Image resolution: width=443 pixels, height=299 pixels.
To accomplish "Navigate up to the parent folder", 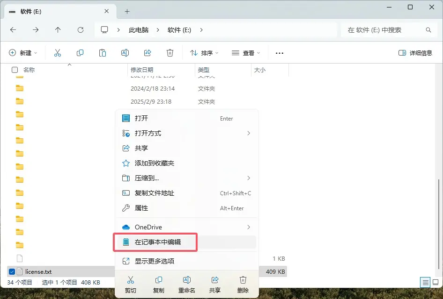I will [x=58, y=30].
